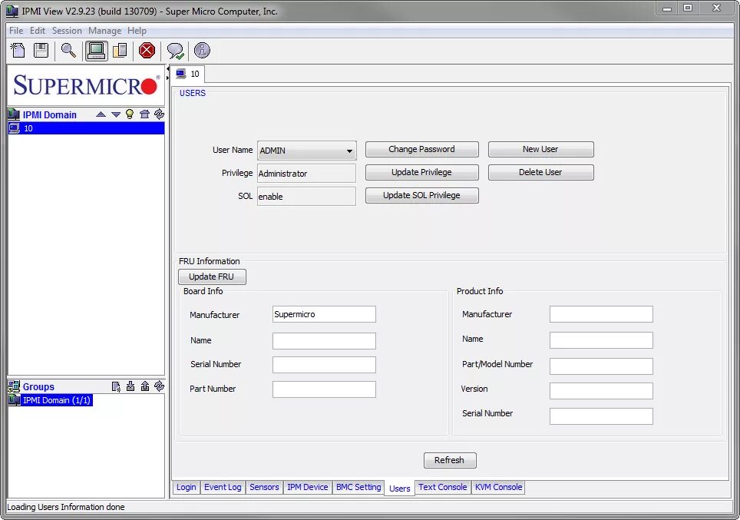Screen dimensions: 740x520
Task: Click the Change Password button
Action: tap(421, 149)
